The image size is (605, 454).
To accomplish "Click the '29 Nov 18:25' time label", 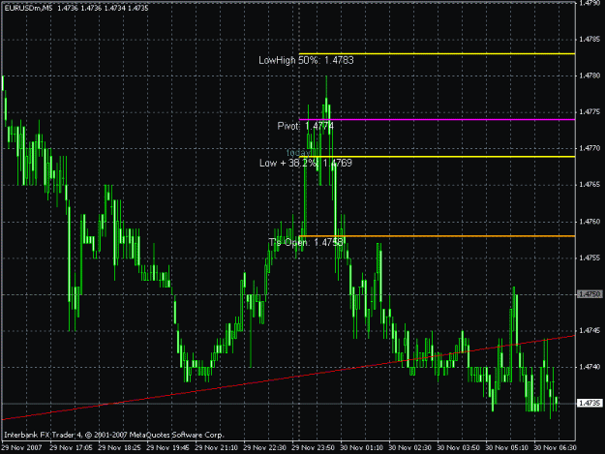I will pos(119,448).
